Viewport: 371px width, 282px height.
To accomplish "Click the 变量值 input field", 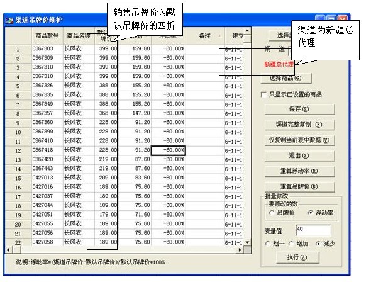I will [313, 230].
